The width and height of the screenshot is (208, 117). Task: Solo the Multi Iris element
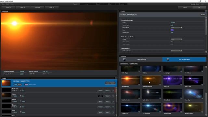pyautogui.click(x=108, y=91)
